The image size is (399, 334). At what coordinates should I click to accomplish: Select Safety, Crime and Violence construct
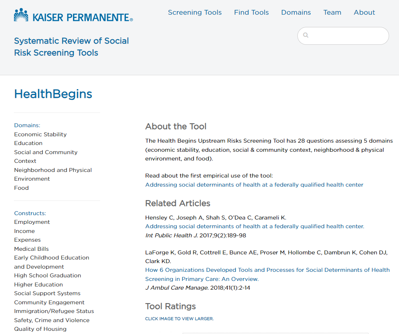pos(52,320)
